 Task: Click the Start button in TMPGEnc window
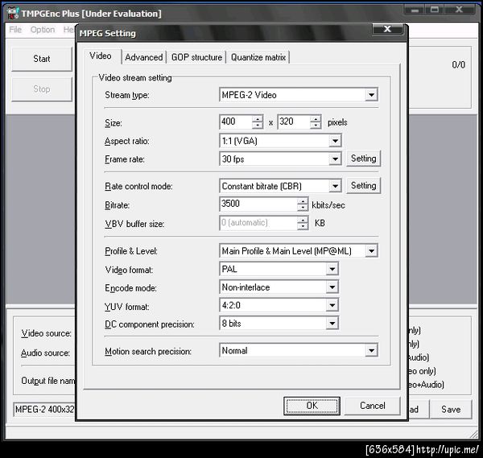pyautogui.click(x=42, y=59)
